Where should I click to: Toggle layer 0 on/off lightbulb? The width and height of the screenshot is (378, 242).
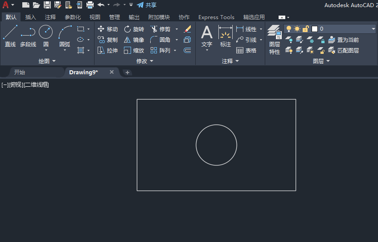[x=289, y=29]
